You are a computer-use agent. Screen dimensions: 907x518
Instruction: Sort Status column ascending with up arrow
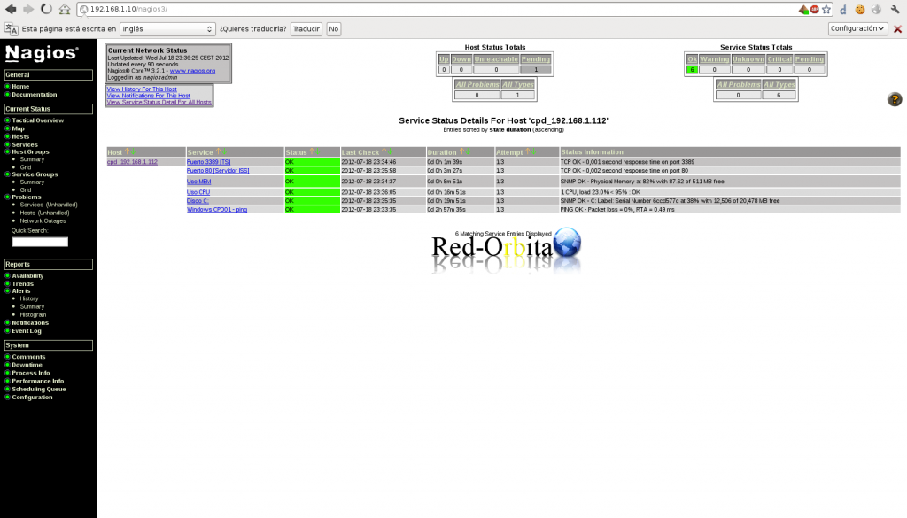pyautogui.click(x=311, y=152)
